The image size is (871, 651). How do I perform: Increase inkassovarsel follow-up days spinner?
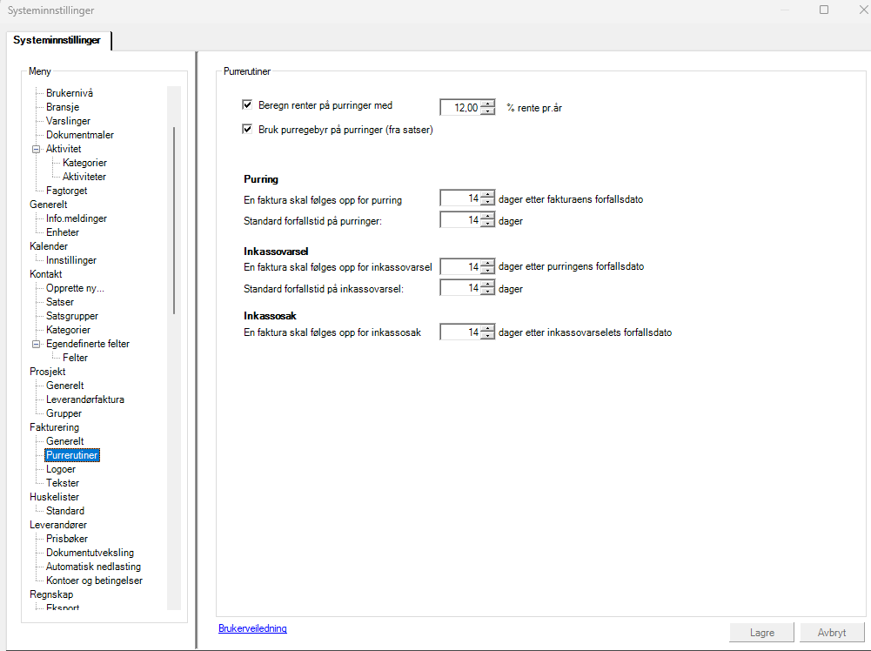tap(487, 264)
